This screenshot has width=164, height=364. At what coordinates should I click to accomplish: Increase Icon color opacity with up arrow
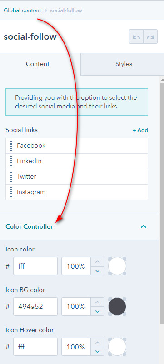pos(98,262)
